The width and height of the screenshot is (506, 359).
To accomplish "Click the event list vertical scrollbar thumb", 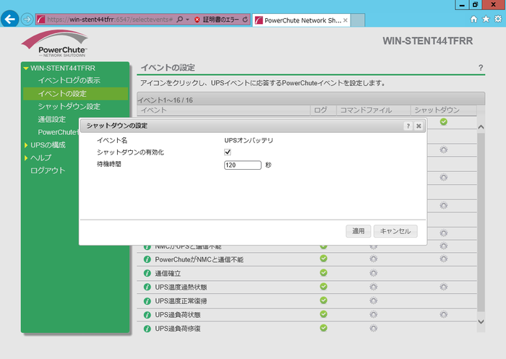I will (x=481, y=222).
